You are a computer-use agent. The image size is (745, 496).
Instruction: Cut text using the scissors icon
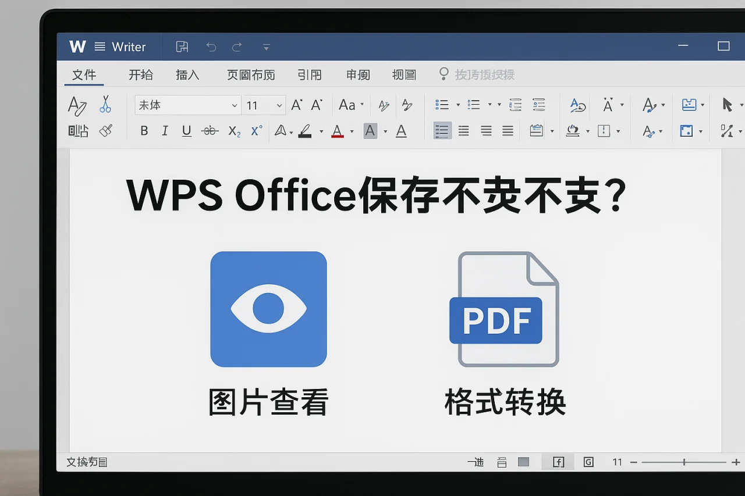106,105
